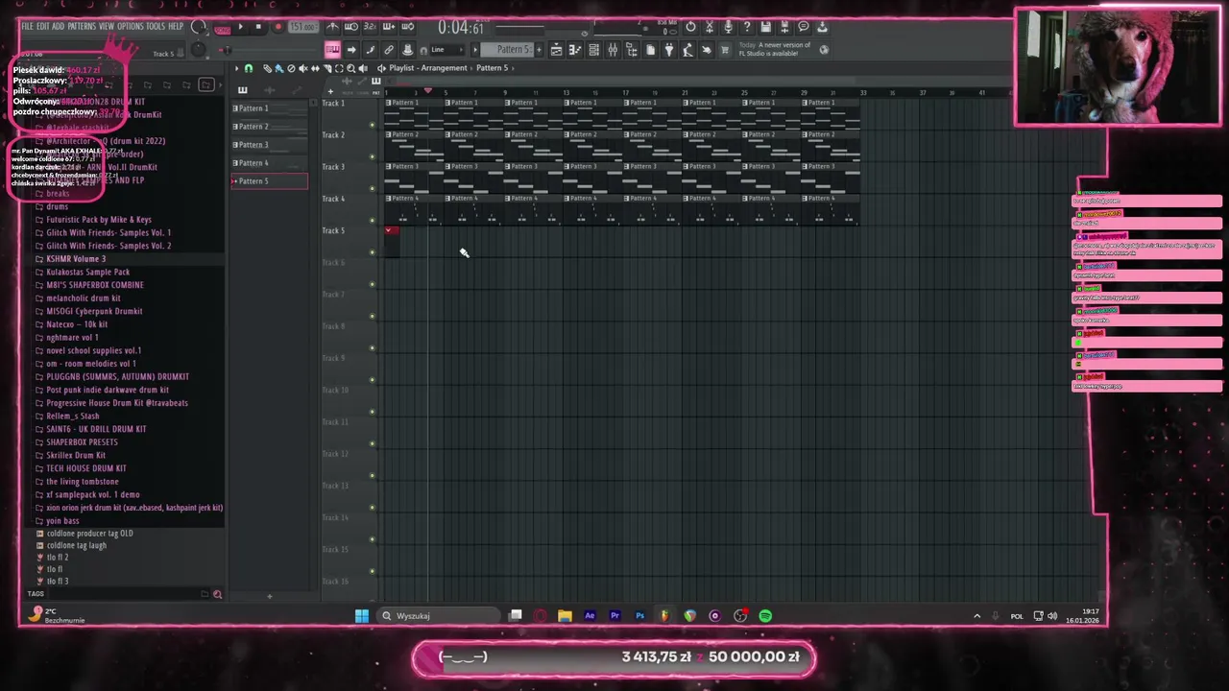The image size is (1229, 691).
Task: Open the TOOLS menu
Action: click(156, 26)
